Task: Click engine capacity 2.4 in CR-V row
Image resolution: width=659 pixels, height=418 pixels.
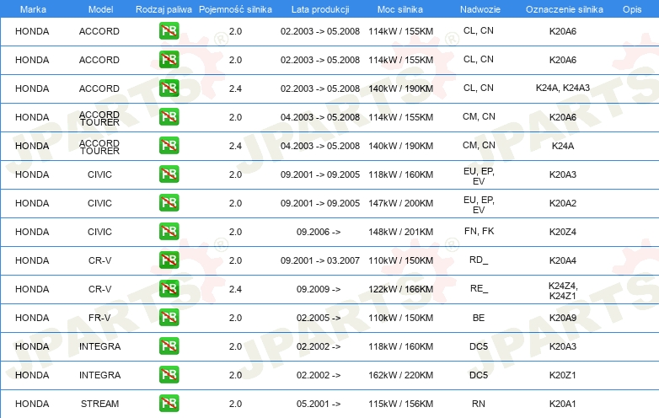Action: click(235, 289)
